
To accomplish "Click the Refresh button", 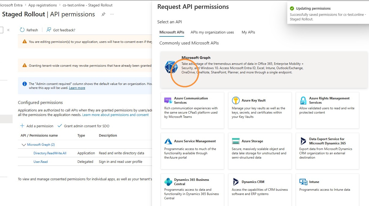I will click(29, 30).
